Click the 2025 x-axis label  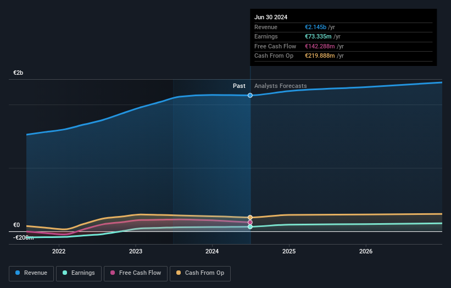(289, 251)
